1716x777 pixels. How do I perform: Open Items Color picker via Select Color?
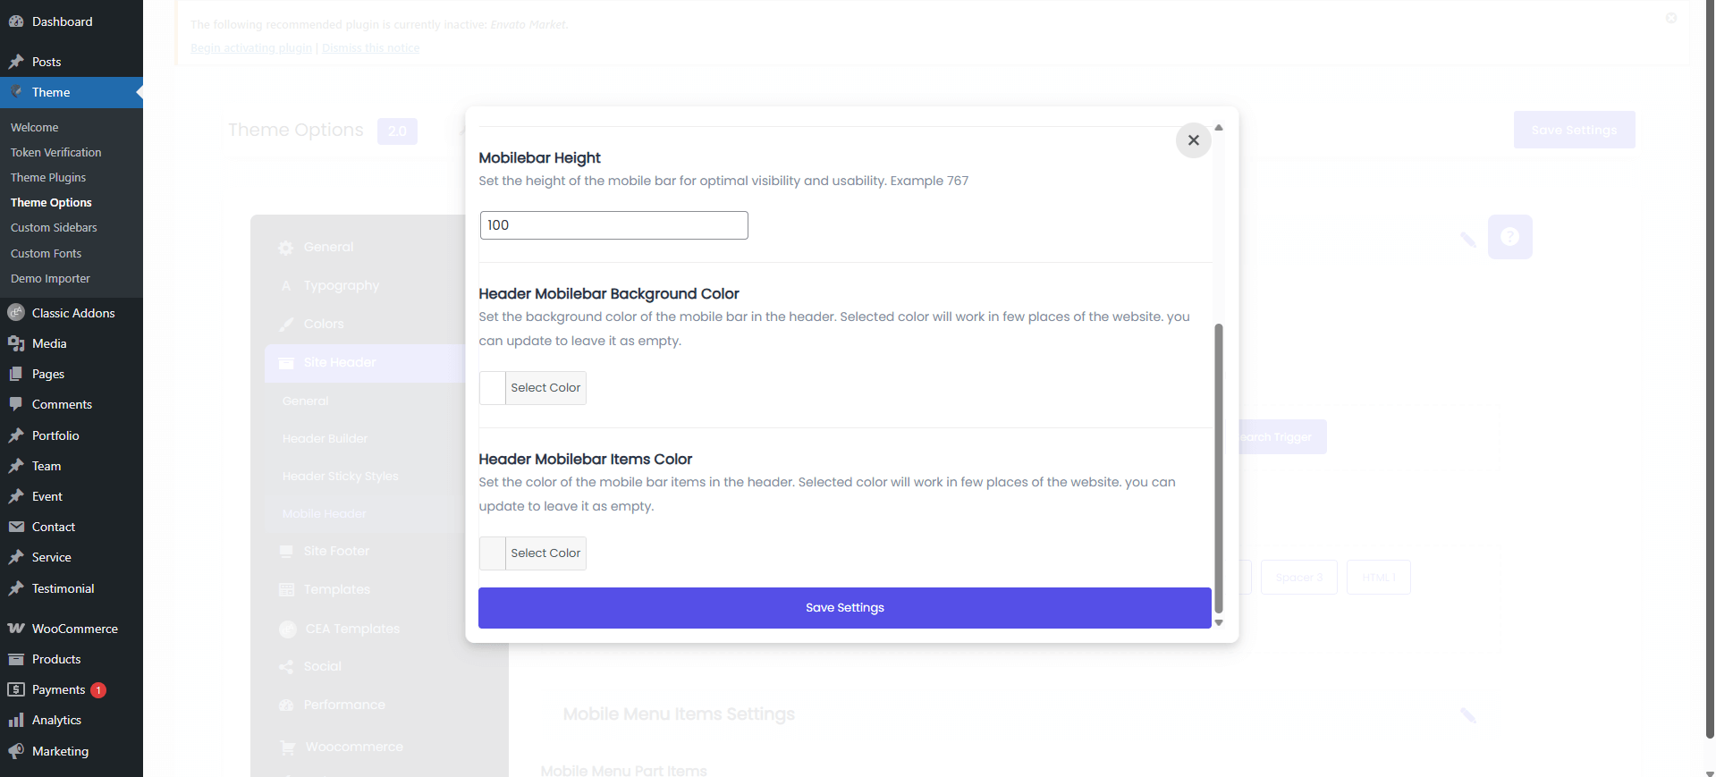pyautogui.click(x=545, y=553)
